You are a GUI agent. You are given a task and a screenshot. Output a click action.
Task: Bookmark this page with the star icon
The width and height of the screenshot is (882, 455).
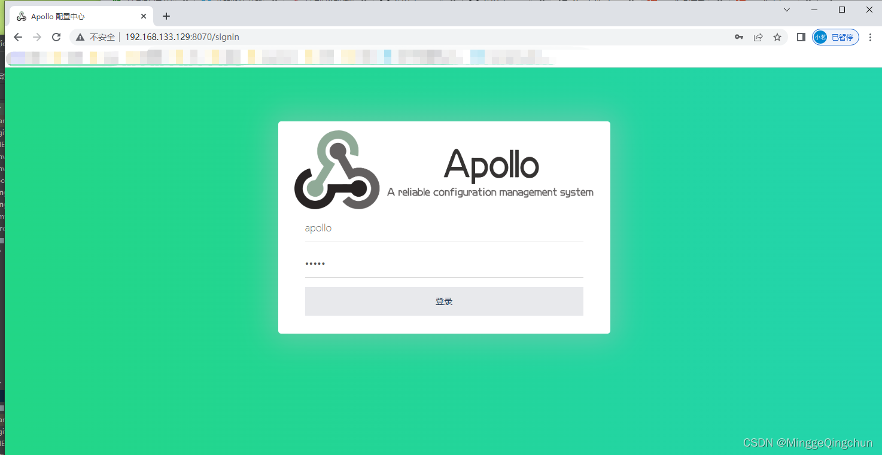point(777,37)
